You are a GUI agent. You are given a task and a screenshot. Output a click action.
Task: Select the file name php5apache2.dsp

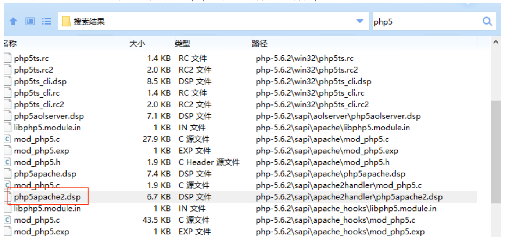47,197
